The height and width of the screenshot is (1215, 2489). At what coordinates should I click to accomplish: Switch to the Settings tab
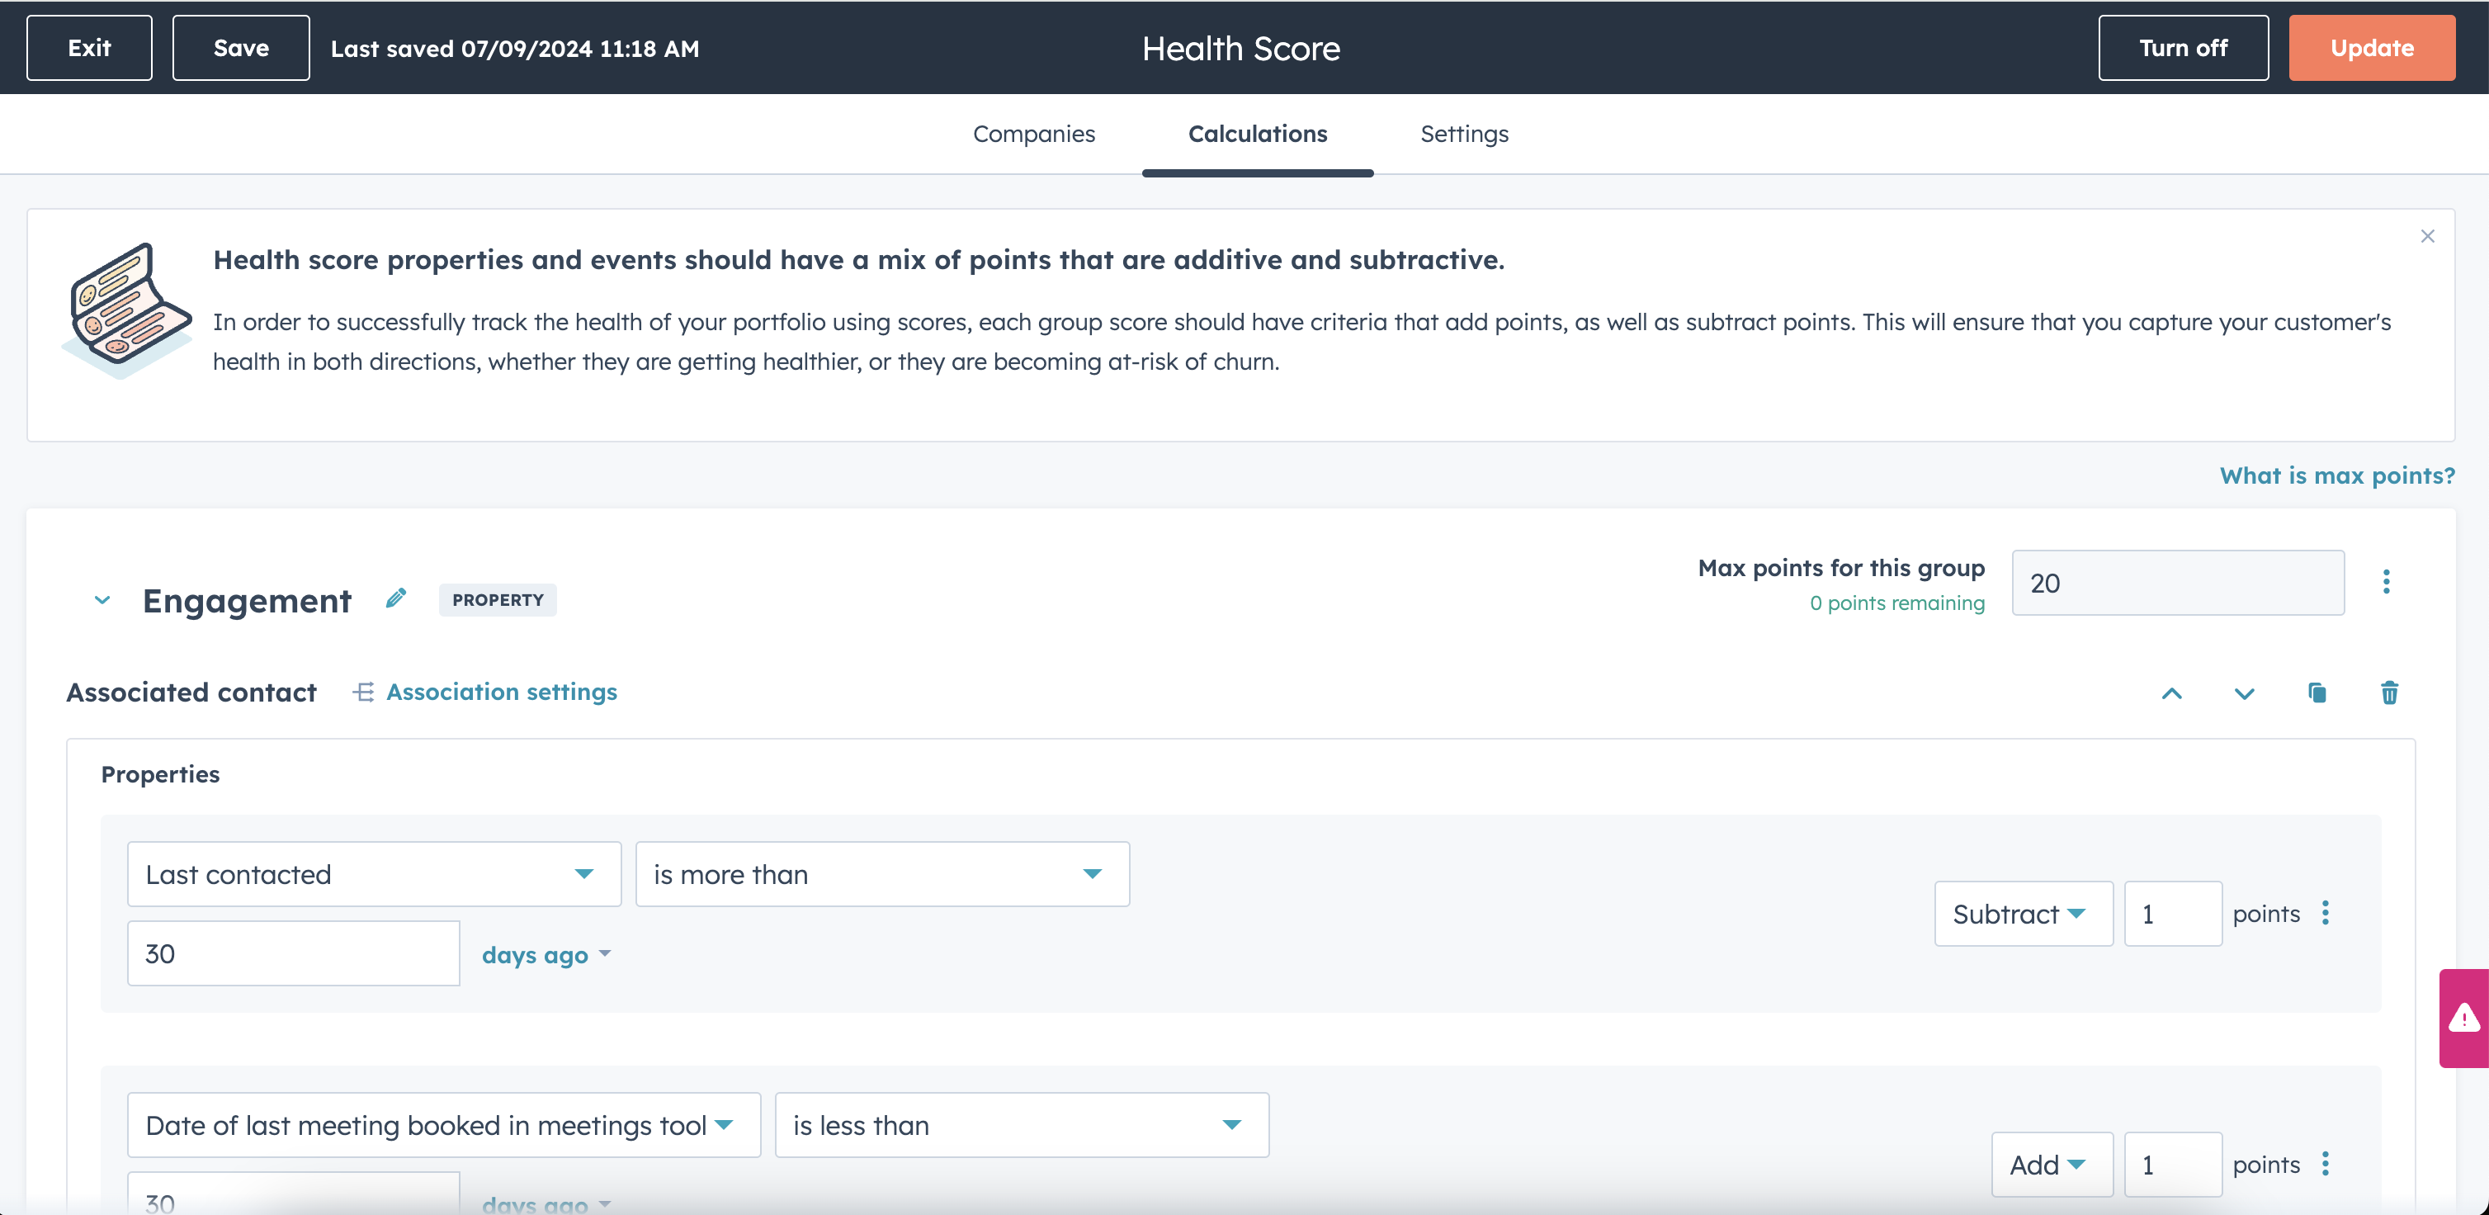(x=1463, y=135)
